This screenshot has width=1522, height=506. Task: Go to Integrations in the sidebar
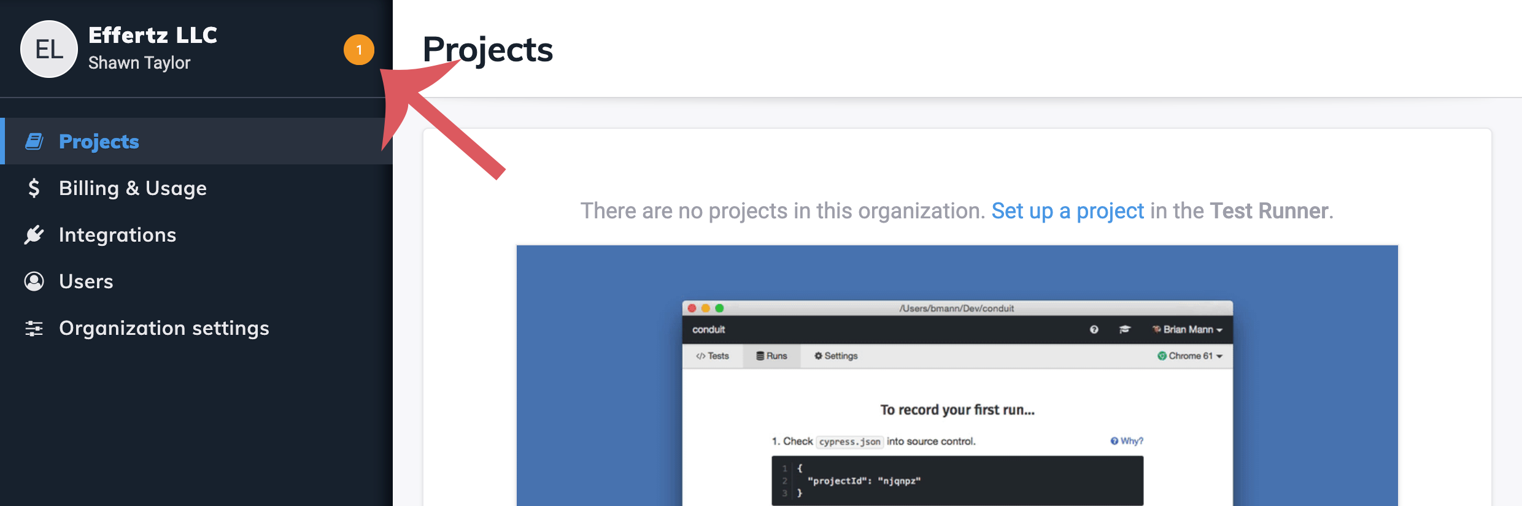coord(117,235)
